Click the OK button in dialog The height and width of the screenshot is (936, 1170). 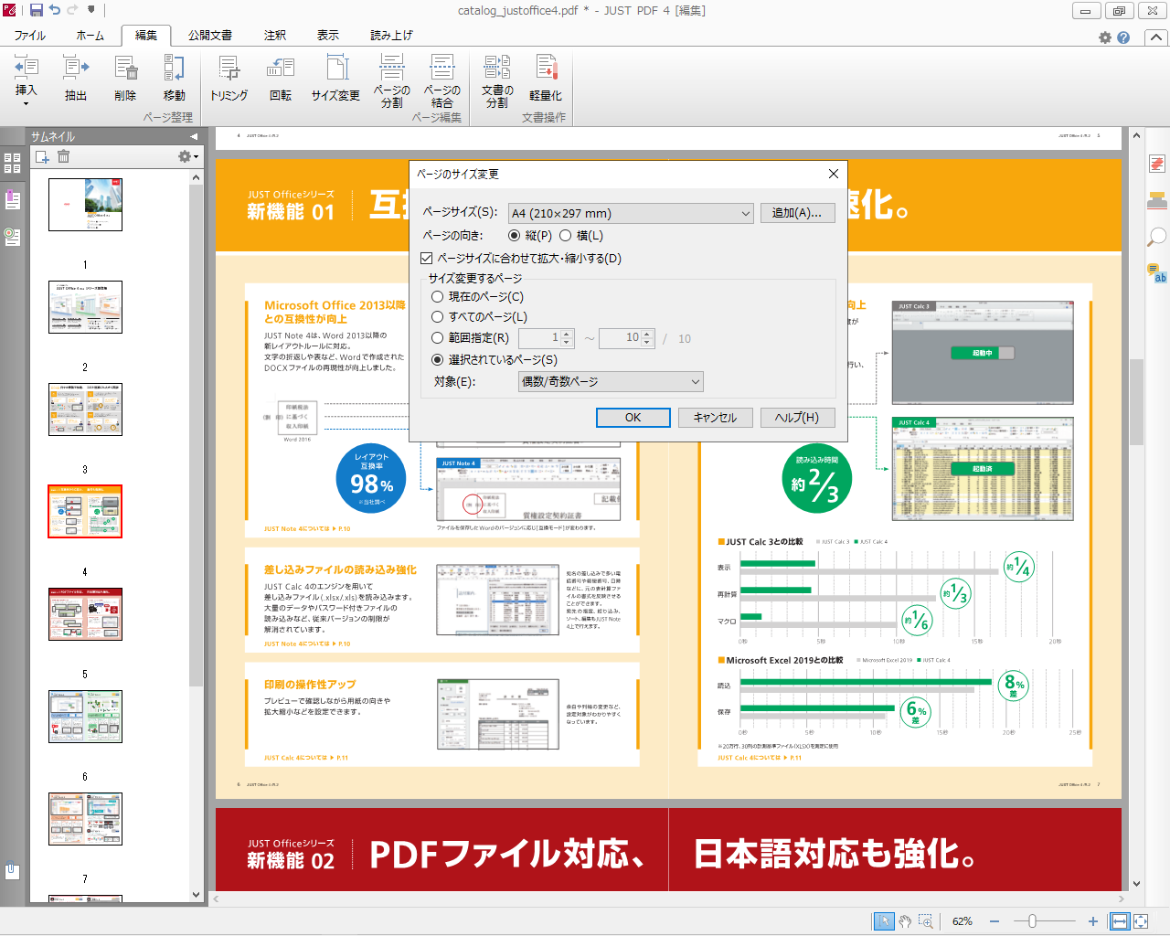coord(633,417)
